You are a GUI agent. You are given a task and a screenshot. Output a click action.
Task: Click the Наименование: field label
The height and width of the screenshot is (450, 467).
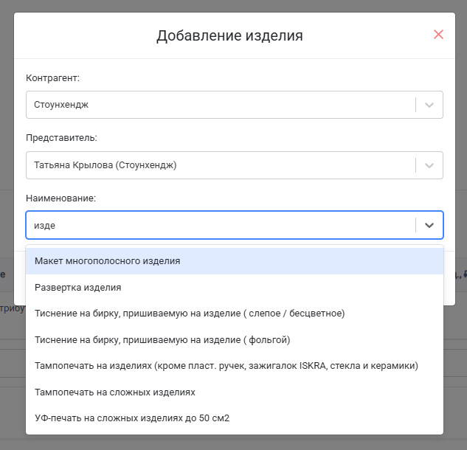pyautogui.click(x=60, y=198)
